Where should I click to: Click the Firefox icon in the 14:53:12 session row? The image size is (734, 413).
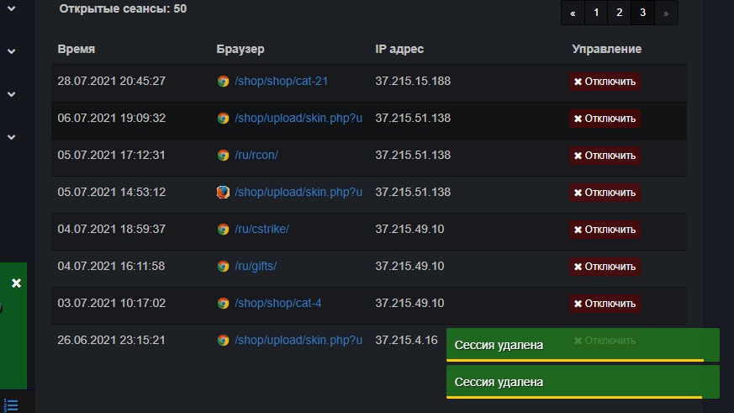(x=223, y=193)
